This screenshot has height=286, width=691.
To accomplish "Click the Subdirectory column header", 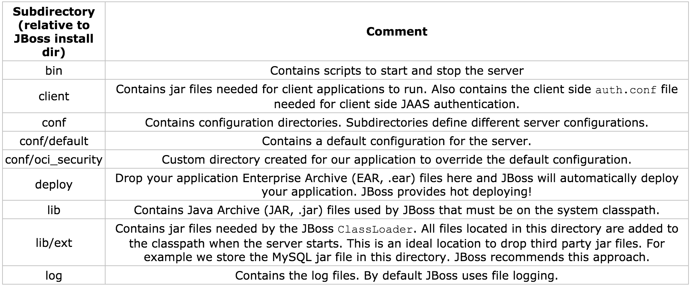I will tap(54, 32).
